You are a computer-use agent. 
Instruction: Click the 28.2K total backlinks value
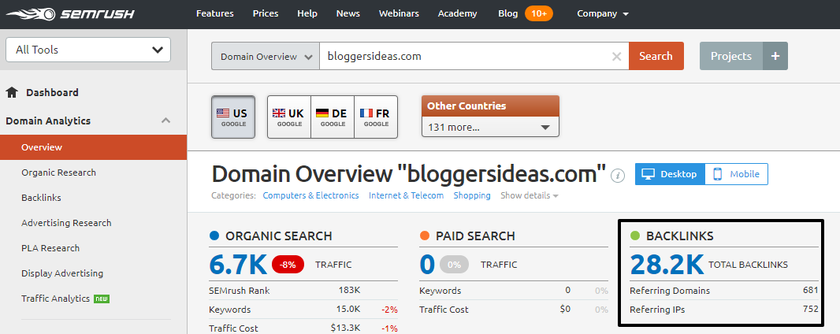tap(667, 264)
